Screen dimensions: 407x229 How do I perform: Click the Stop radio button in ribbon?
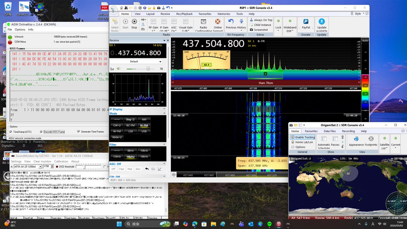(x=134, y=23)
